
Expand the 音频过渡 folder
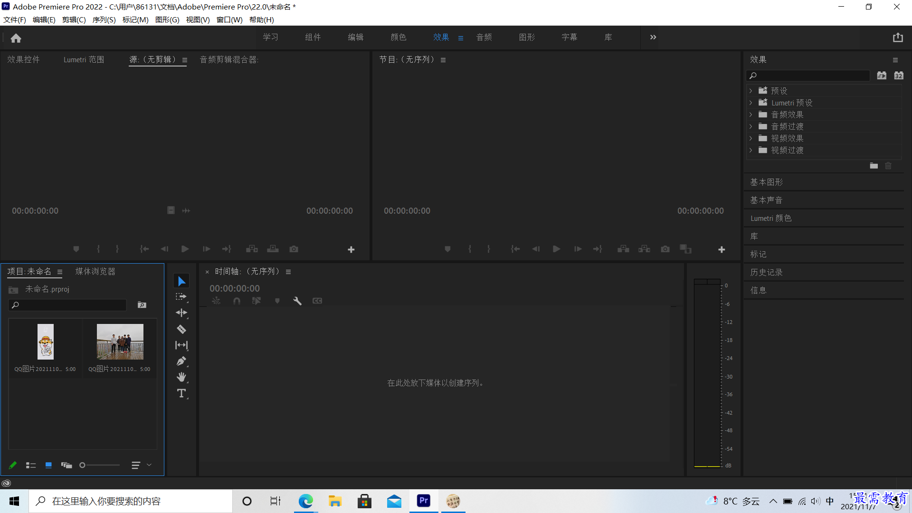pyautogui.click(x=750, y=126)
